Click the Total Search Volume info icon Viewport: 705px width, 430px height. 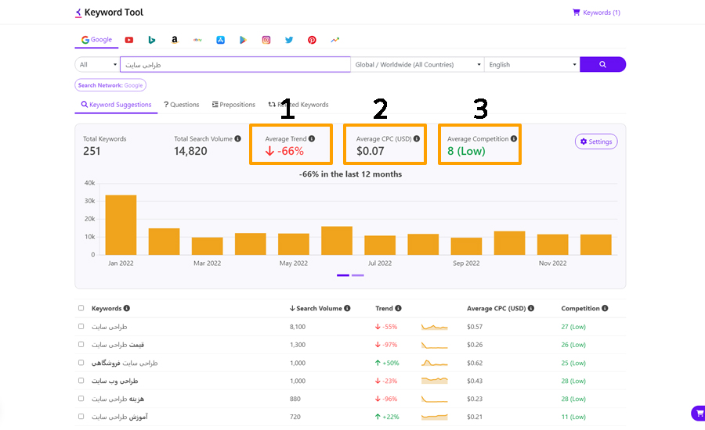[238, 138]
